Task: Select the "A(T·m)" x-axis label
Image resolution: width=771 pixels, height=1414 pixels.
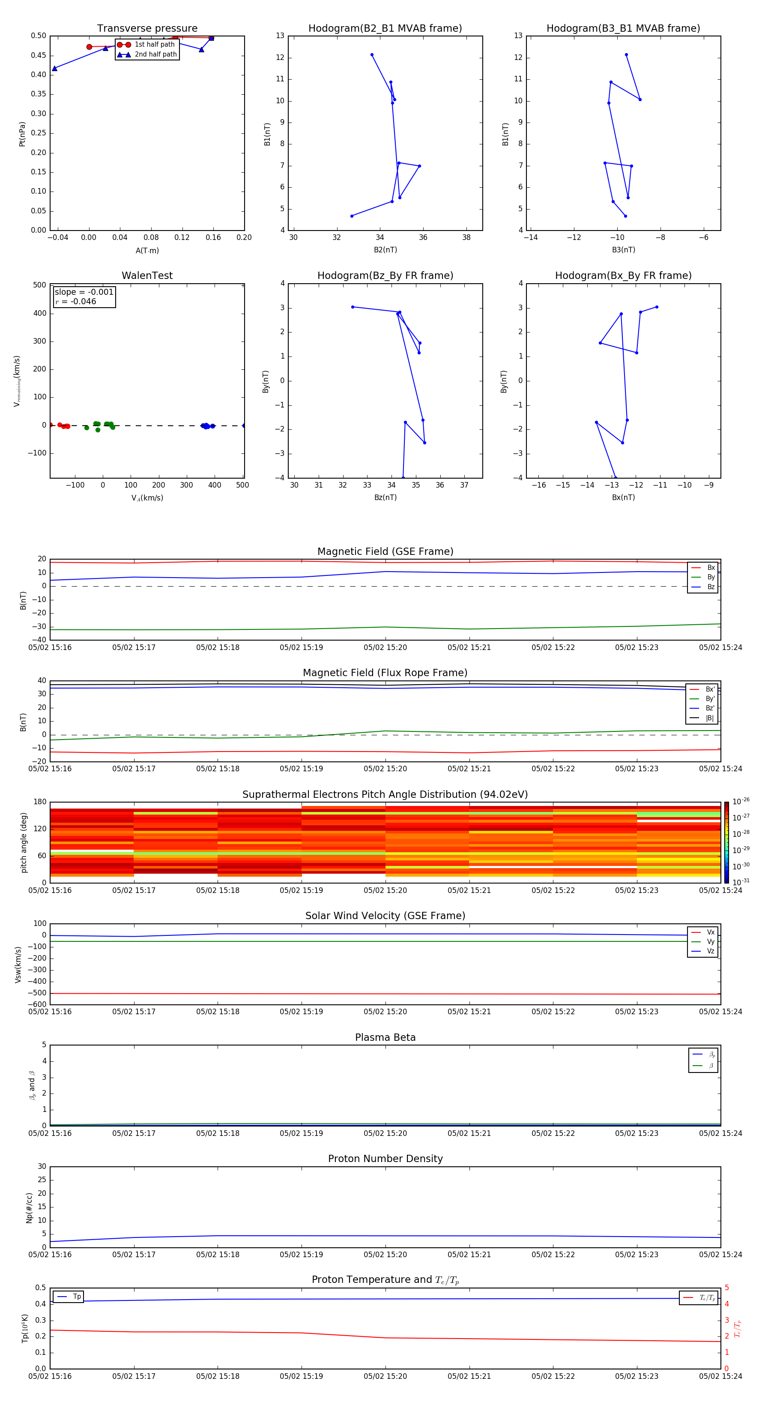Action: pyautogui.click(x=147, y=251)
